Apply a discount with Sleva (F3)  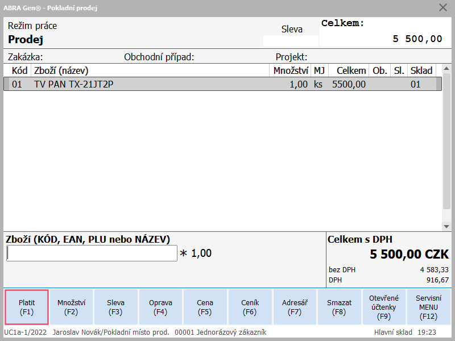[115, 307]
